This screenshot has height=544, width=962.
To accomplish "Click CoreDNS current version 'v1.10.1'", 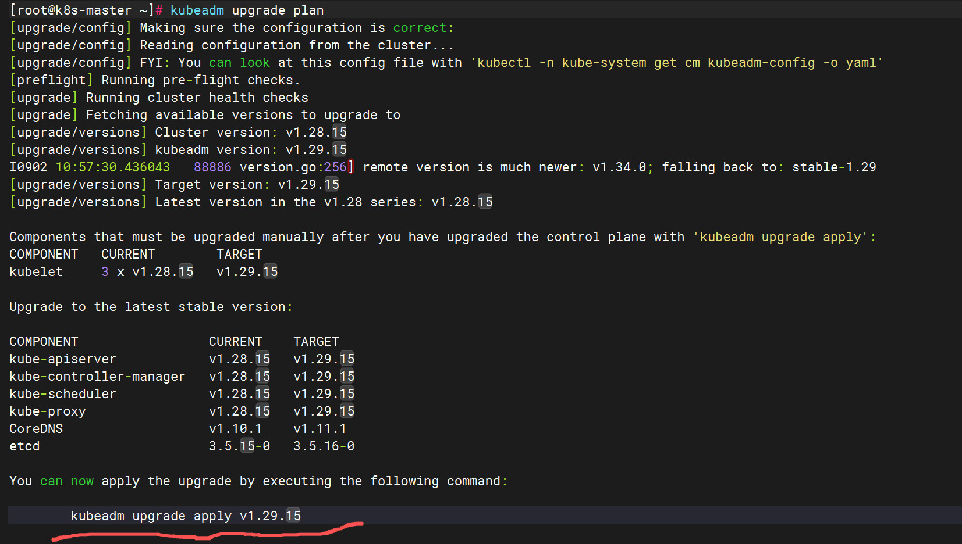I will coord(236,429).
